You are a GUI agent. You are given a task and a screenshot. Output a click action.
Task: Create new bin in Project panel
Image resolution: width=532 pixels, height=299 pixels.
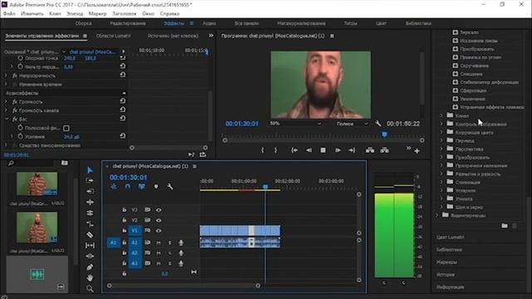(x=65, y=163)
